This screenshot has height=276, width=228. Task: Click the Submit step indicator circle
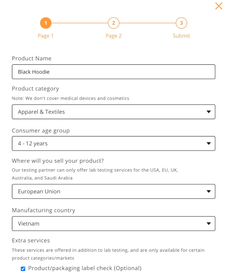pyautogui.click(x=181, y=23)
